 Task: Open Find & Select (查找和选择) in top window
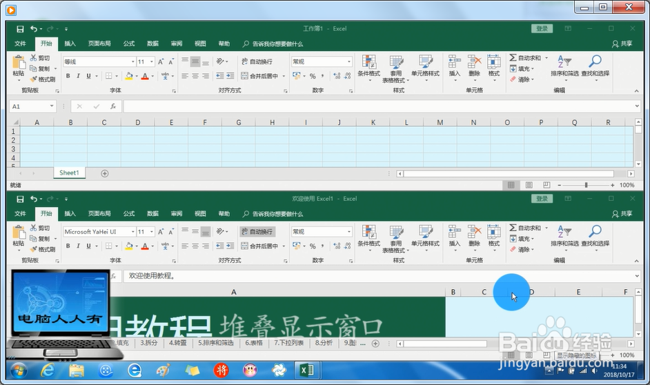click(x=595, y=68)
